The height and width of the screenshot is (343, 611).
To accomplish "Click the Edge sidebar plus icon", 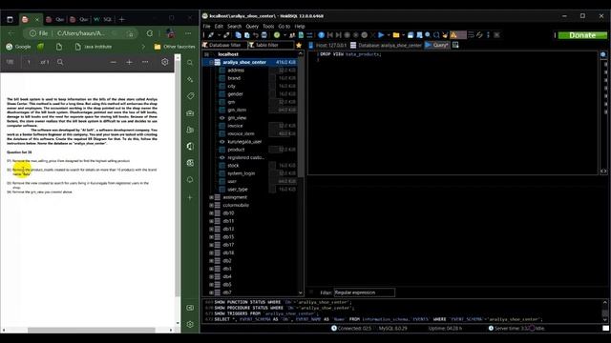I will (x=190, y=197).
